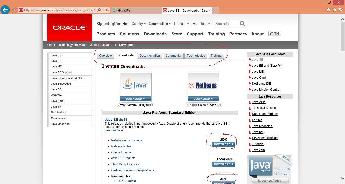
Task: Open the Training main menu
Action: 216,34
